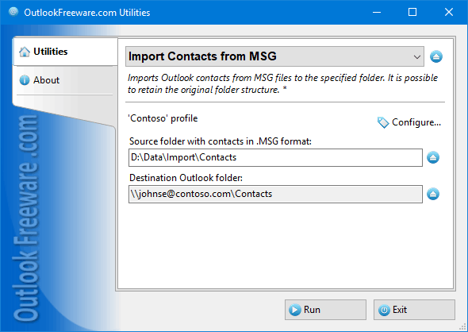Browse for source folder using eject icon
Viewport: 468px width, 332px height.
433,157
